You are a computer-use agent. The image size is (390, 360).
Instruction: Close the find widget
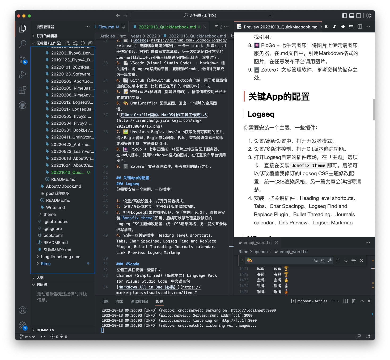point(361,260)
